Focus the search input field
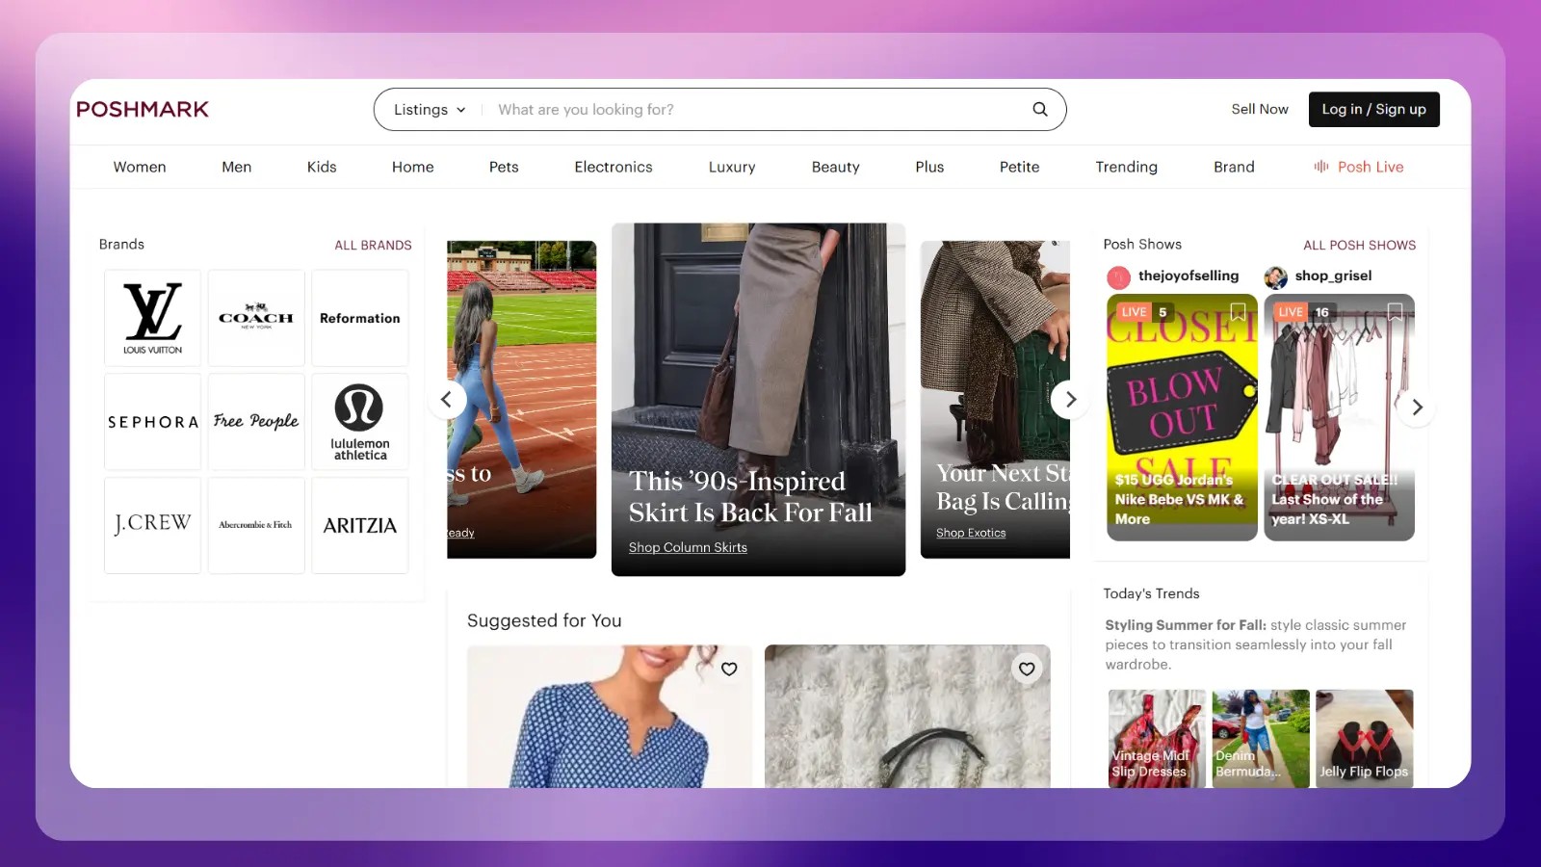1541x867 pixels. click(x=756, y=110)
